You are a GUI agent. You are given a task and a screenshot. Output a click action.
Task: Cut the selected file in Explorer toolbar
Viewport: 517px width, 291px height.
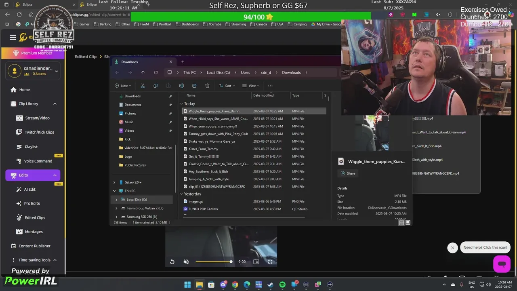tap(143, 86)
